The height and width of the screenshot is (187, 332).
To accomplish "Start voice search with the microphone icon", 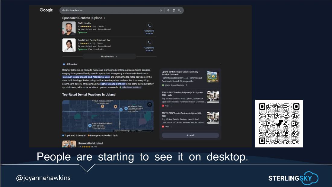I will click(x=168, y=10).
